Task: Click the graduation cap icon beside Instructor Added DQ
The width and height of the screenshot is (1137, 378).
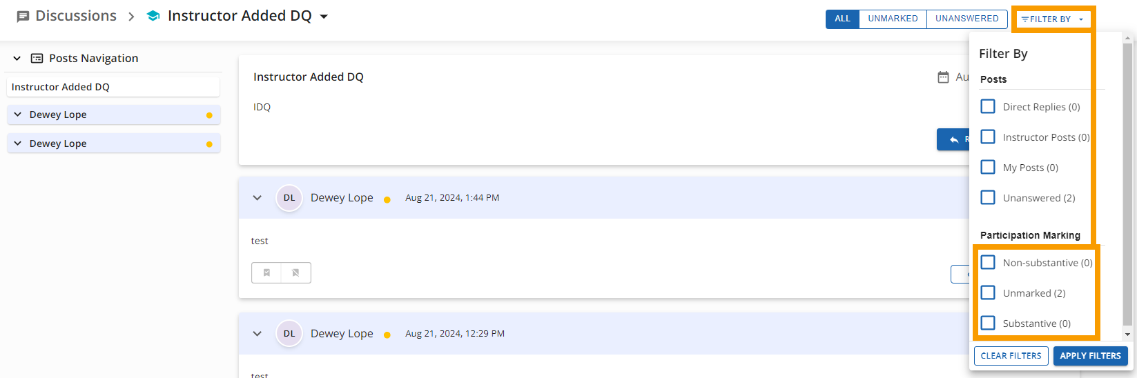Action: tap(153, 16)
